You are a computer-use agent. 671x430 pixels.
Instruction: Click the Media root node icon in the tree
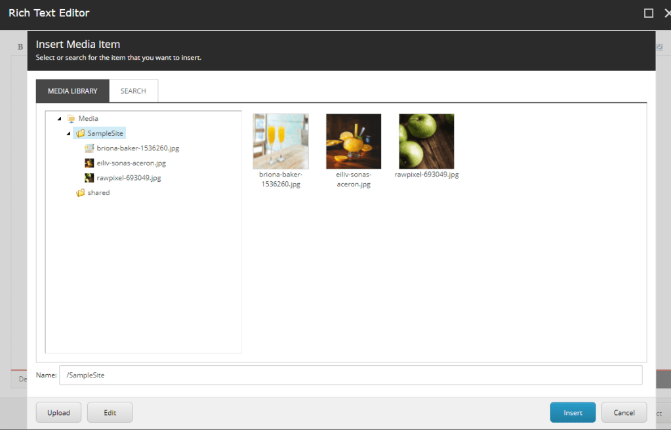(71, 119)
